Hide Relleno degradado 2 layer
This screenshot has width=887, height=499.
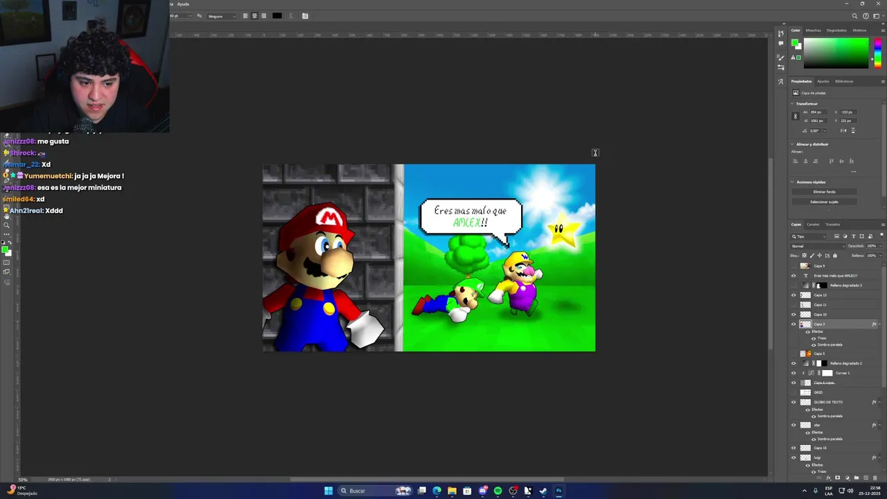[794, 363]
